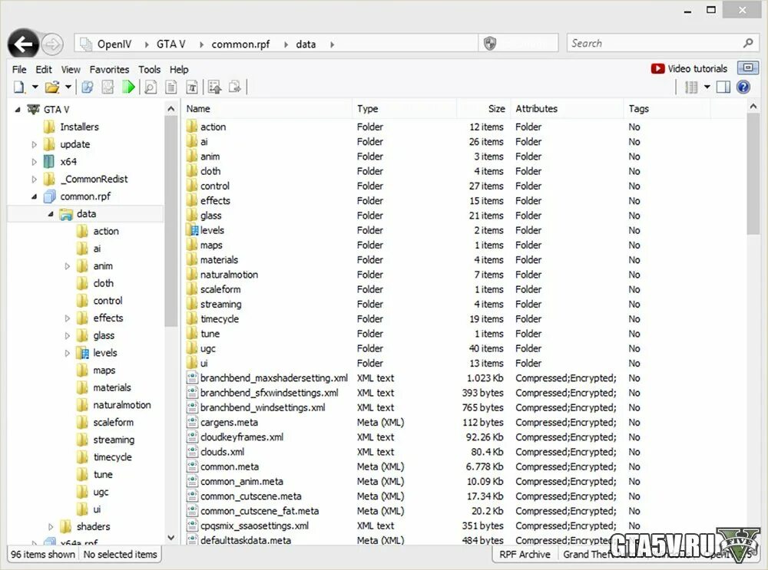The image size is (768, 570).
Task: Expand the _CommonRedist tree node
Action: pyautogui.click(x=35, y=180)
